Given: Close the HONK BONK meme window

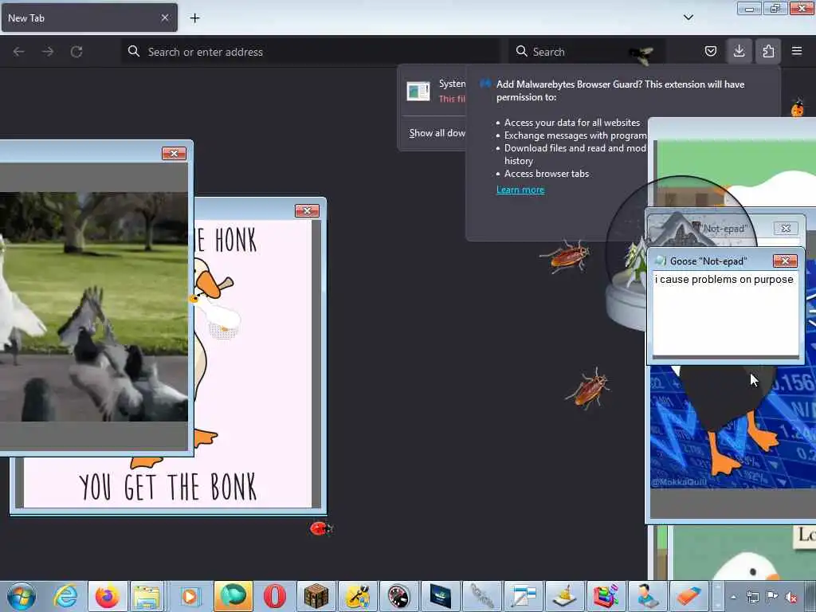Looking at the screenshot, I should (x=307, y=210).
